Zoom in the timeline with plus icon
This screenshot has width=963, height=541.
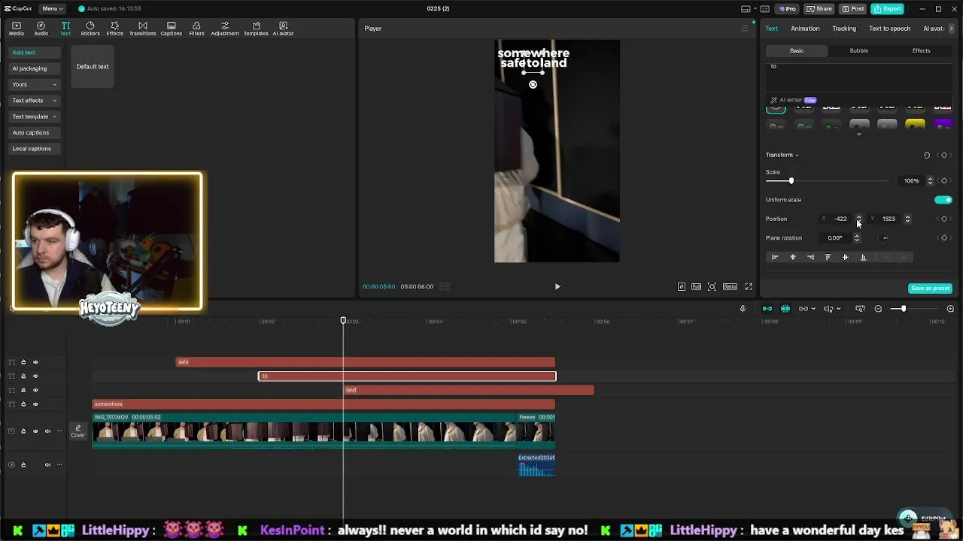pos(950,309)
